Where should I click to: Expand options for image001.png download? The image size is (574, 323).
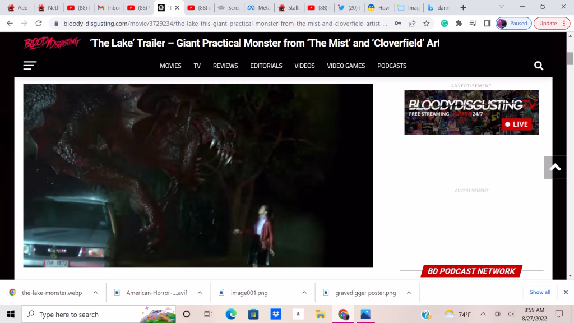point(304,293)
